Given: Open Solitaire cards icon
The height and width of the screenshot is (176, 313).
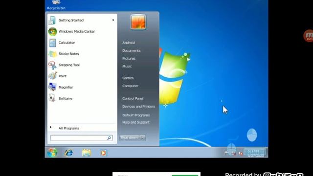Looking at the screenshot, I should point(52,98).
